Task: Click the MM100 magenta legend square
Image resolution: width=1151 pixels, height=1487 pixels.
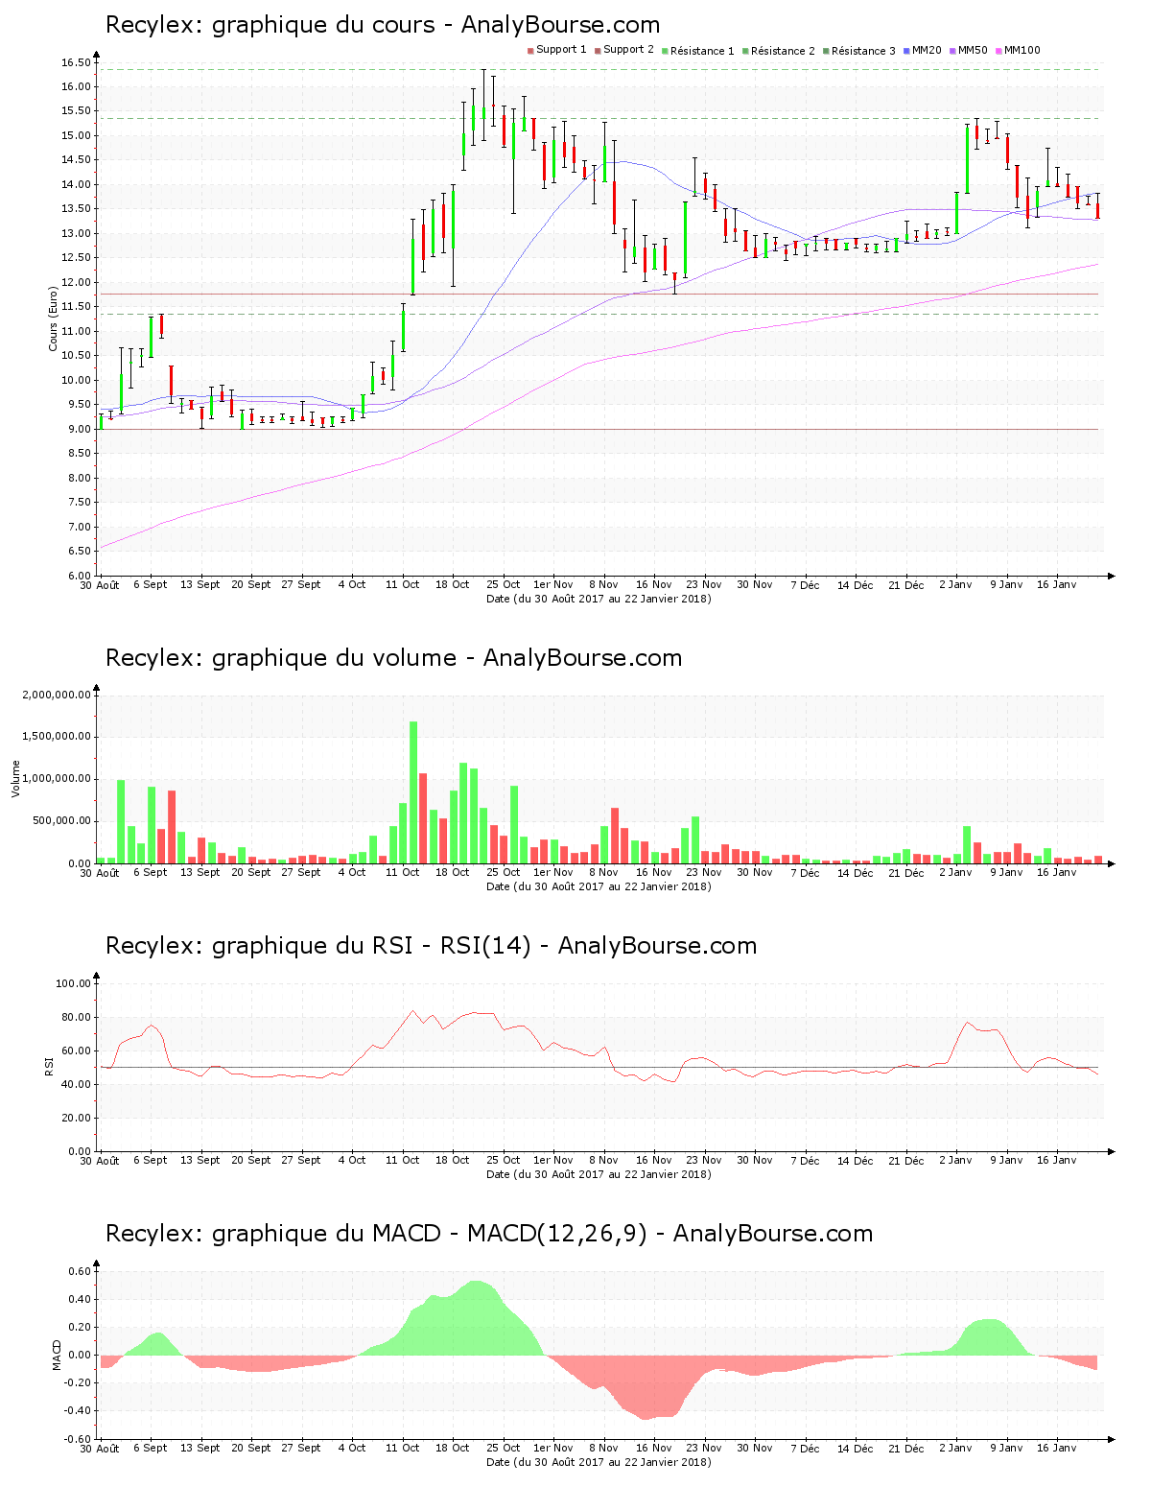Action: click(998, 51)
